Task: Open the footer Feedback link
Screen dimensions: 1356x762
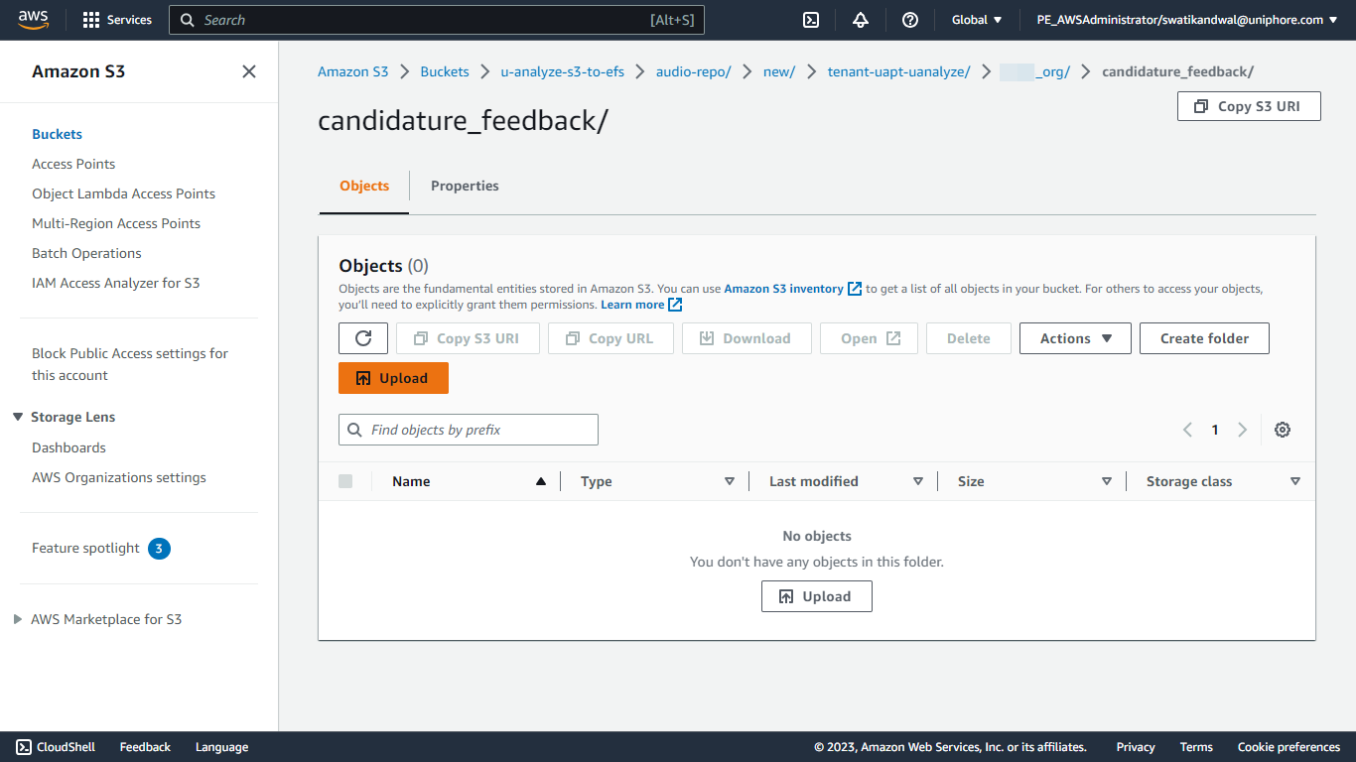Action: tap(145, 747)
